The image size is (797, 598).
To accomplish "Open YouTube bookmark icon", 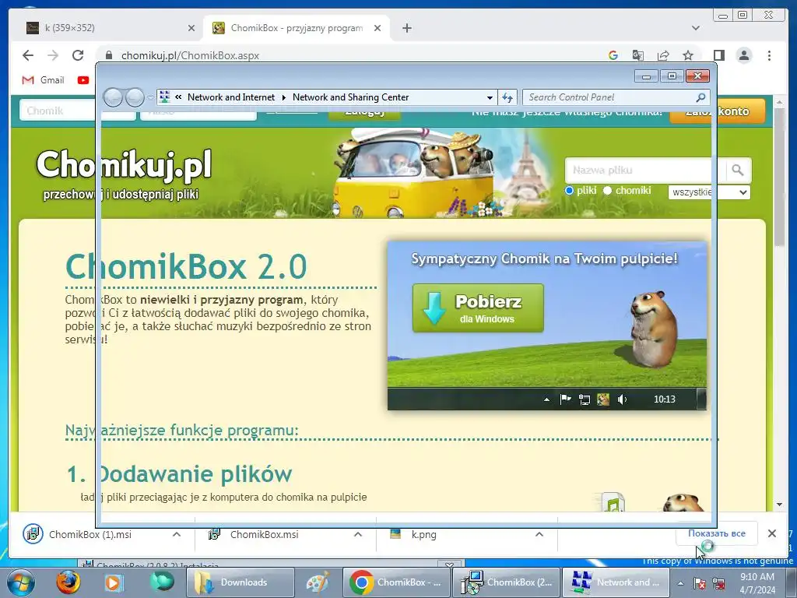I will click(83, 80).
